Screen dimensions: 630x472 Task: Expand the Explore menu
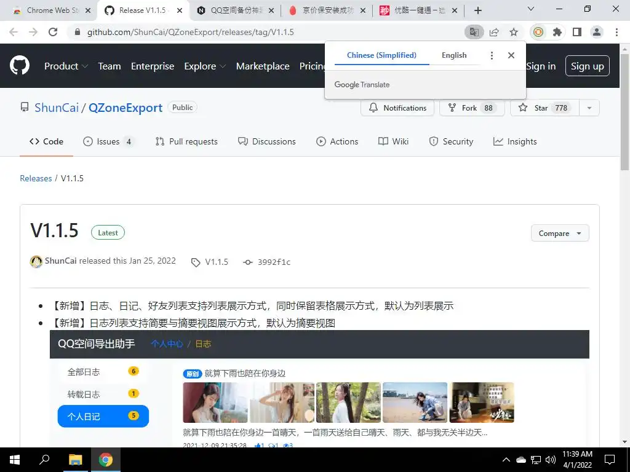coord(205,66)
